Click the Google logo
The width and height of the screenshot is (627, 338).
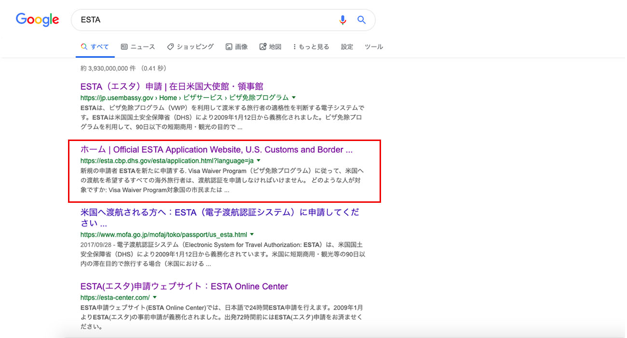tap(37, 20)
